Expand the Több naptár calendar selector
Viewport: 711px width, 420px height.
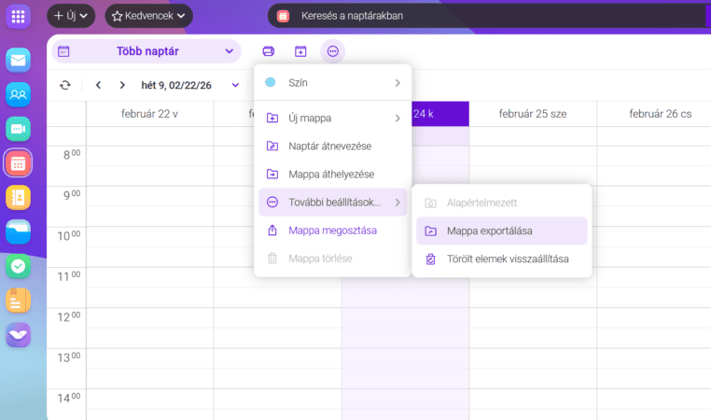tap(146, 51)
